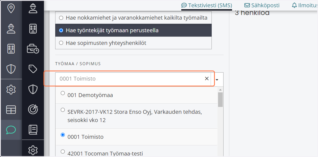Clear the 0001 Toimisto selection with X

point(207,79)
